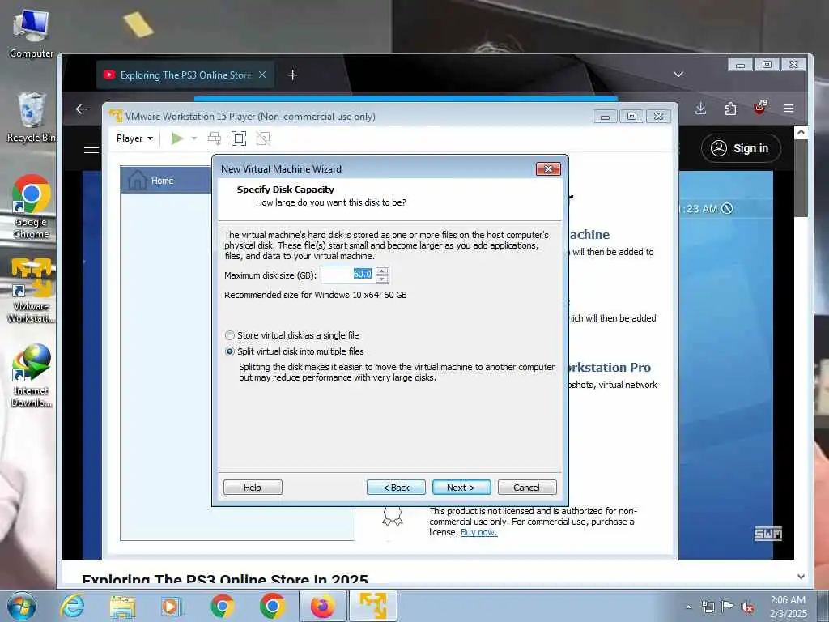Open the Computer desktop icon
This screenshot has height=622, width=829.
pyautogui.click(x=32, y=32)
